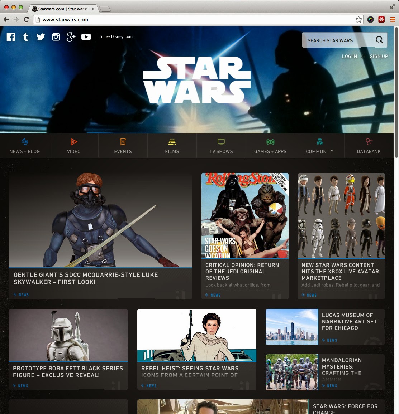Open News + Blog section
The height and width of the screenshot is (414, 399).
pyautogui.click(x=25, y=146)
